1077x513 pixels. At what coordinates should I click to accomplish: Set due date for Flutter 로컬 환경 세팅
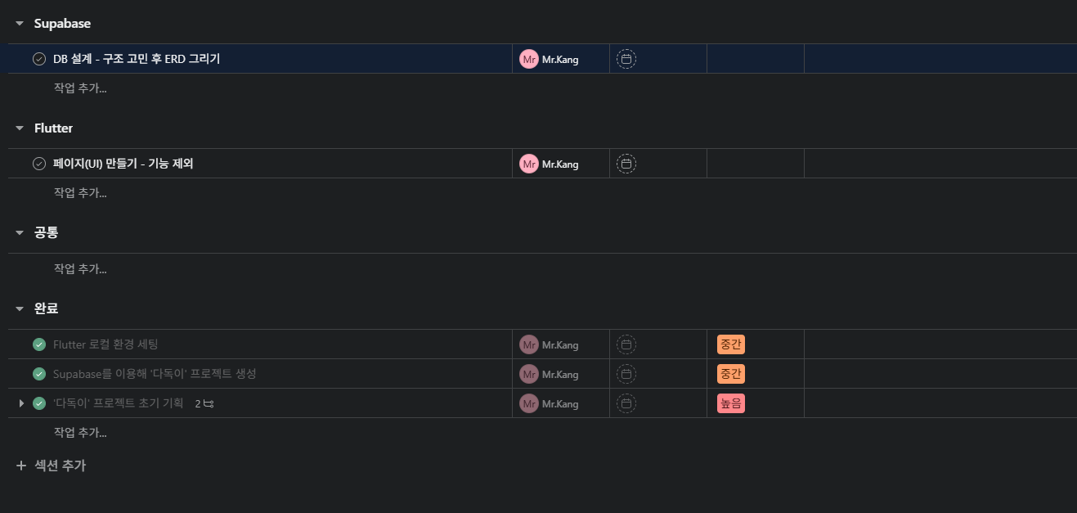click(x=626, y=344)
